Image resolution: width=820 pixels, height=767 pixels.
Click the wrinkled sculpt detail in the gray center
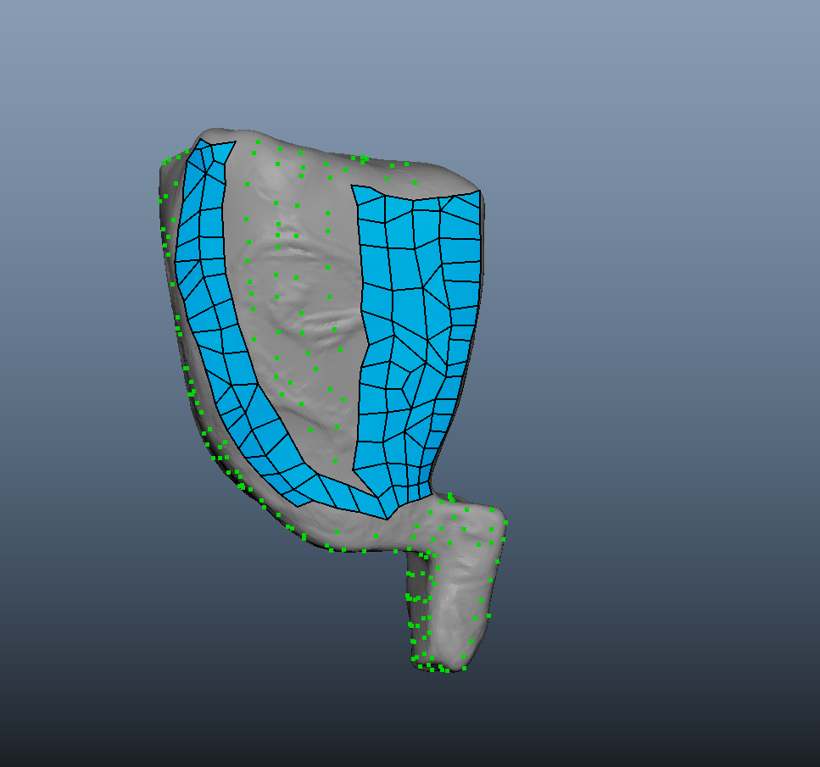[x=314, y=322]
